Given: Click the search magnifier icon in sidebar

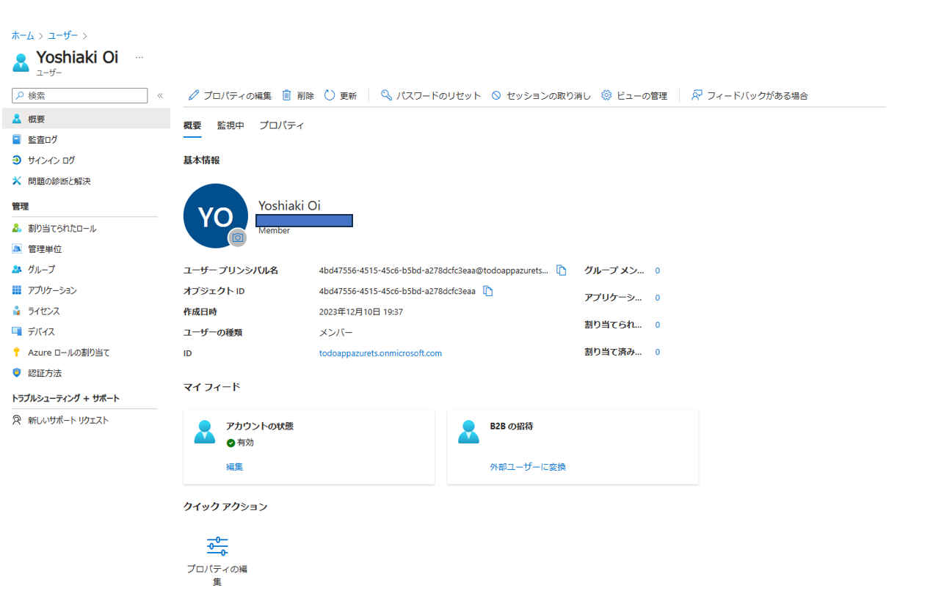Looking at the screenshot, I should [20, 96].
